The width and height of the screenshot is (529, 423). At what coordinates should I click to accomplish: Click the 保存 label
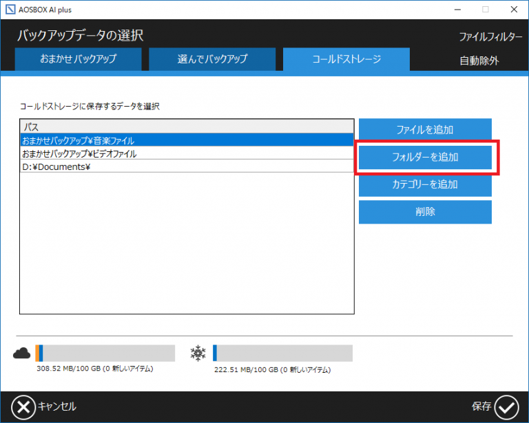[481, 406]
